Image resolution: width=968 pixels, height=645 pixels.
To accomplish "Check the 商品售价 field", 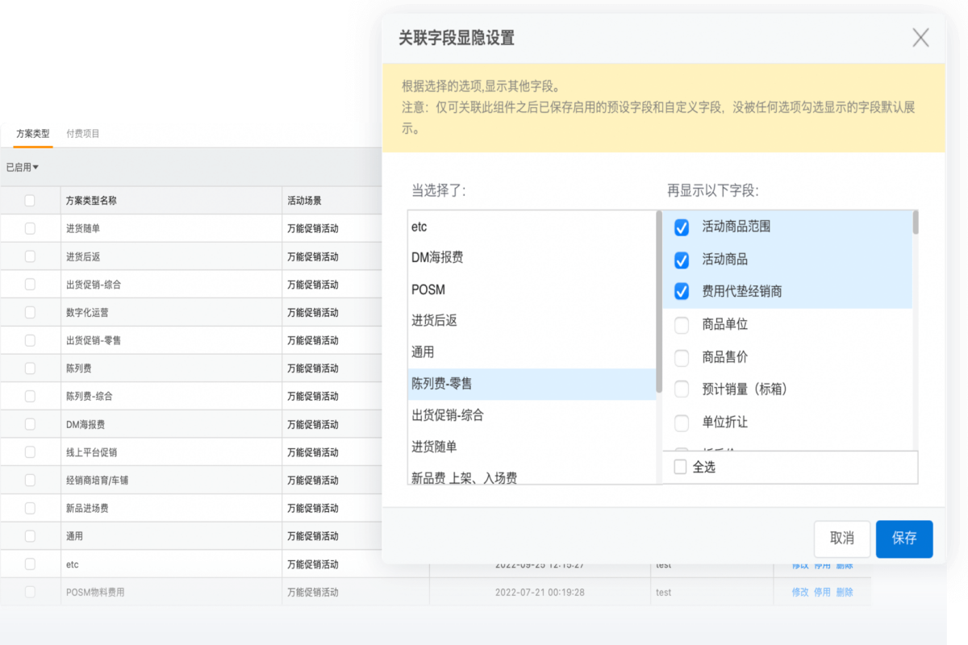I will [682, 357].
